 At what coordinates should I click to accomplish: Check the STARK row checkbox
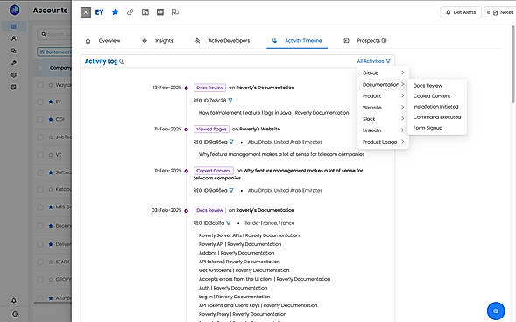point(39,262)
